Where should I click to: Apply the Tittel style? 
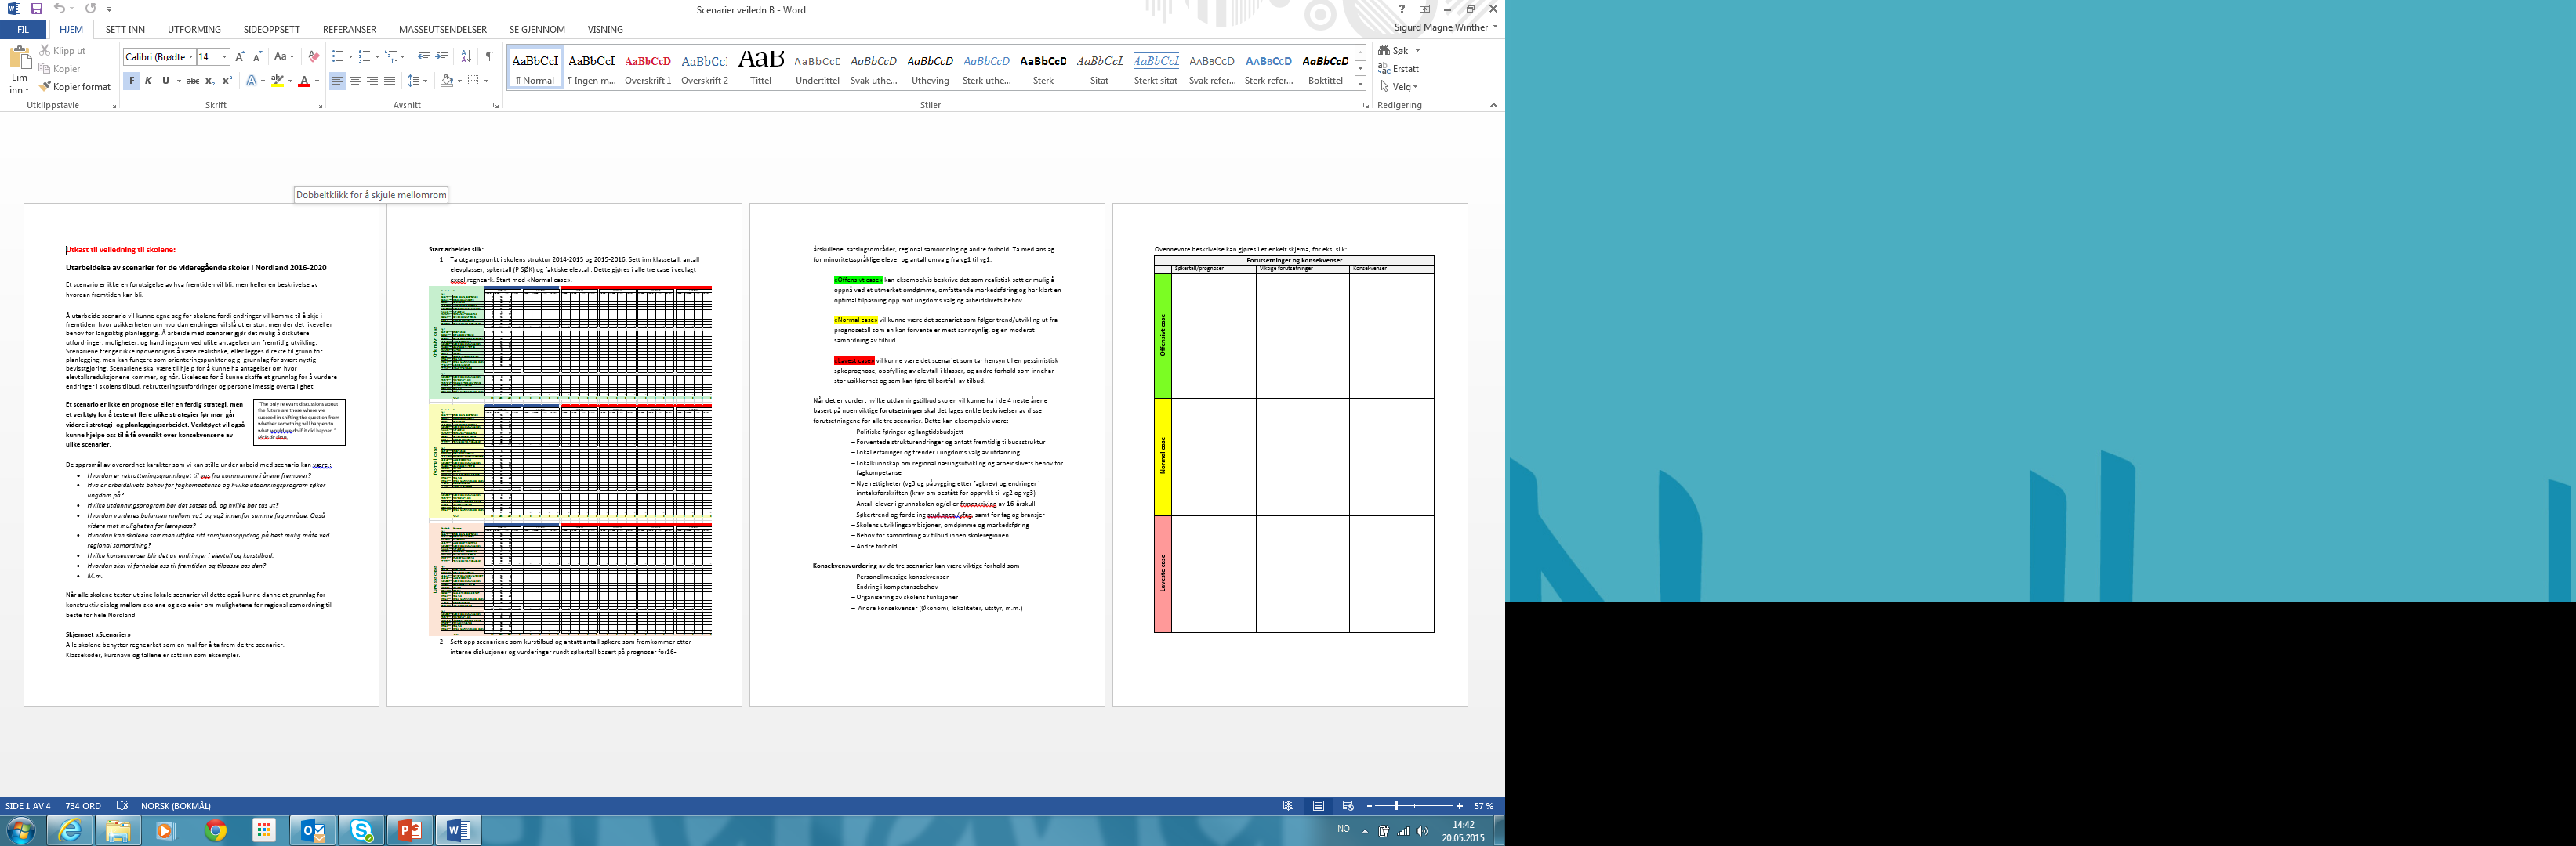pos(761,68)
